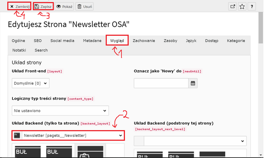Expand Logiczny typ treści strony dropdown
Screen dimensions: 264x158
[x=60, y=111]
